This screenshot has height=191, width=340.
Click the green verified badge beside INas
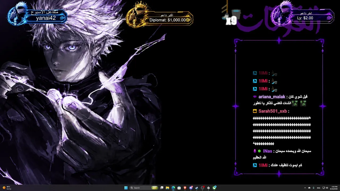[x=259, y=151]
